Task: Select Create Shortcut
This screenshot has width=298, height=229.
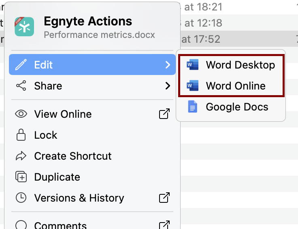Action: pyautogui.click(x=92, y=156)
